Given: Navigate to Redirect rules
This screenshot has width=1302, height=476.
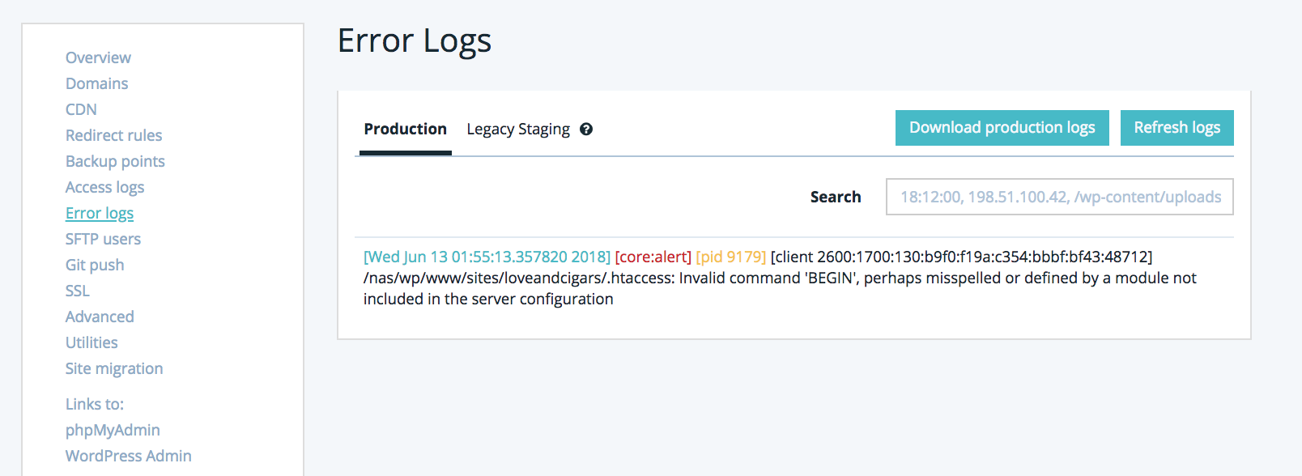Looking at the screenshot, I should click(x=113, y=135).
